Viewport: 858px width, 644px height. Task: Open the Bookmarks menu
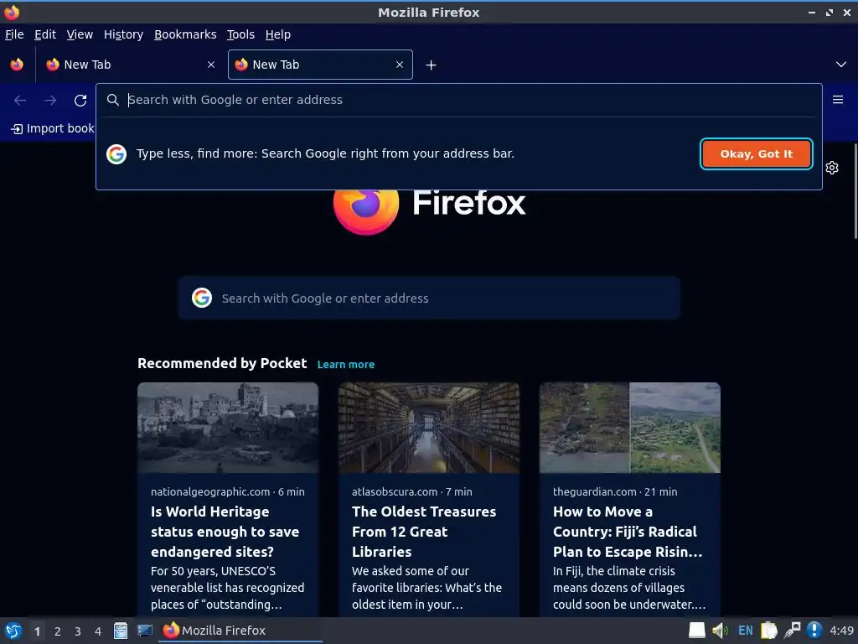(x=185, y=34)
